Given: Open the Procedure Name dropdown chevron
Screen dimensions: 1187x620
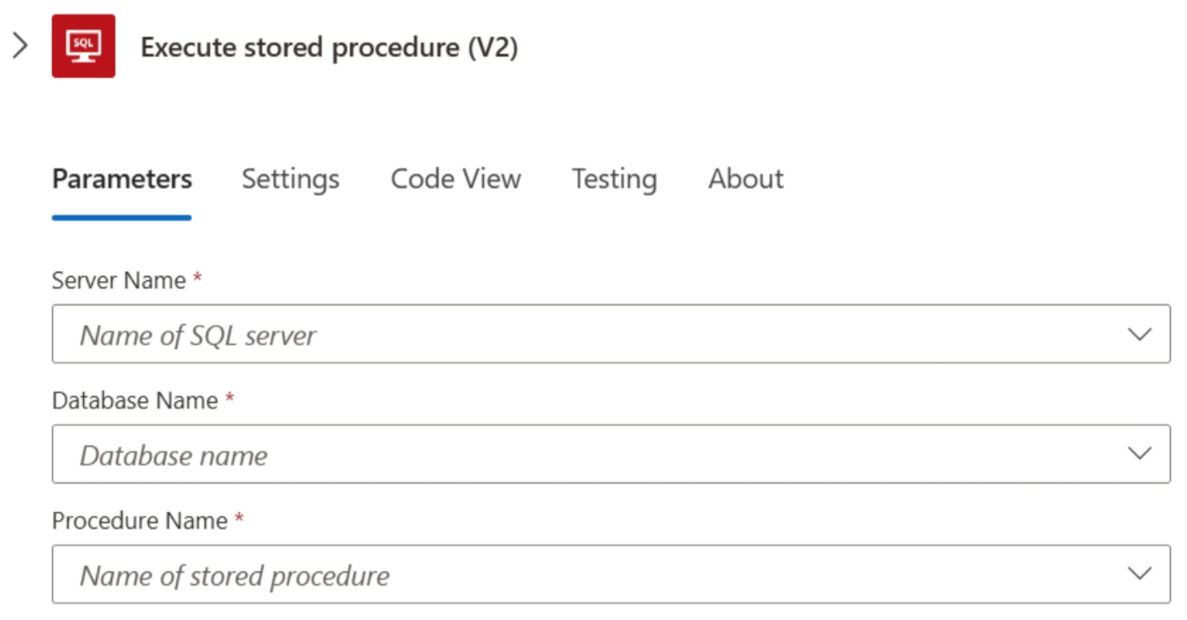Looking at the screenshot, I should click(1139, 574).
